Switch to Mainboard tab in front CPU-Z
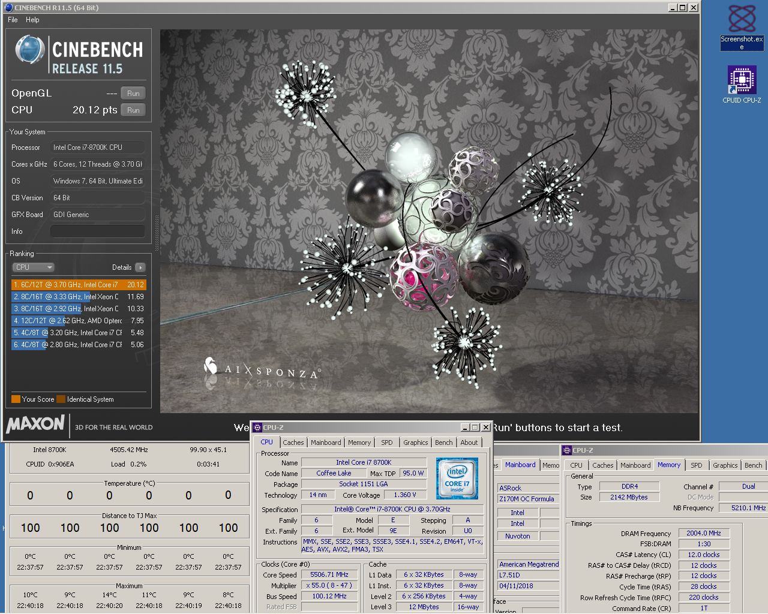 point(326,443)
